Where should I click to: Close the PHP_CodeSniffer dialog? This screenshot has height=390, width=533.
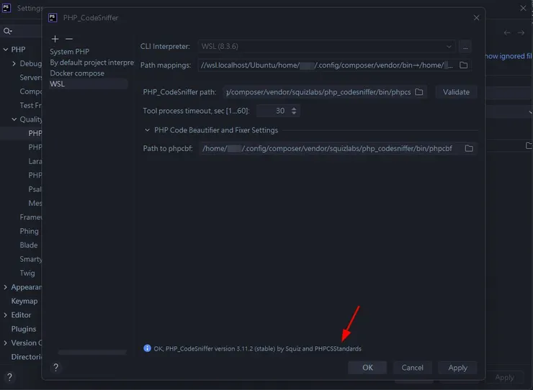[x=476, y=17]
